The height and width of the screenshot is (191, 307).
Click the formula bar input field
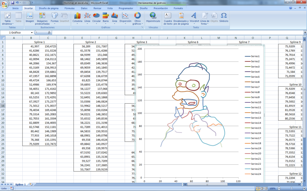[177, 33]
